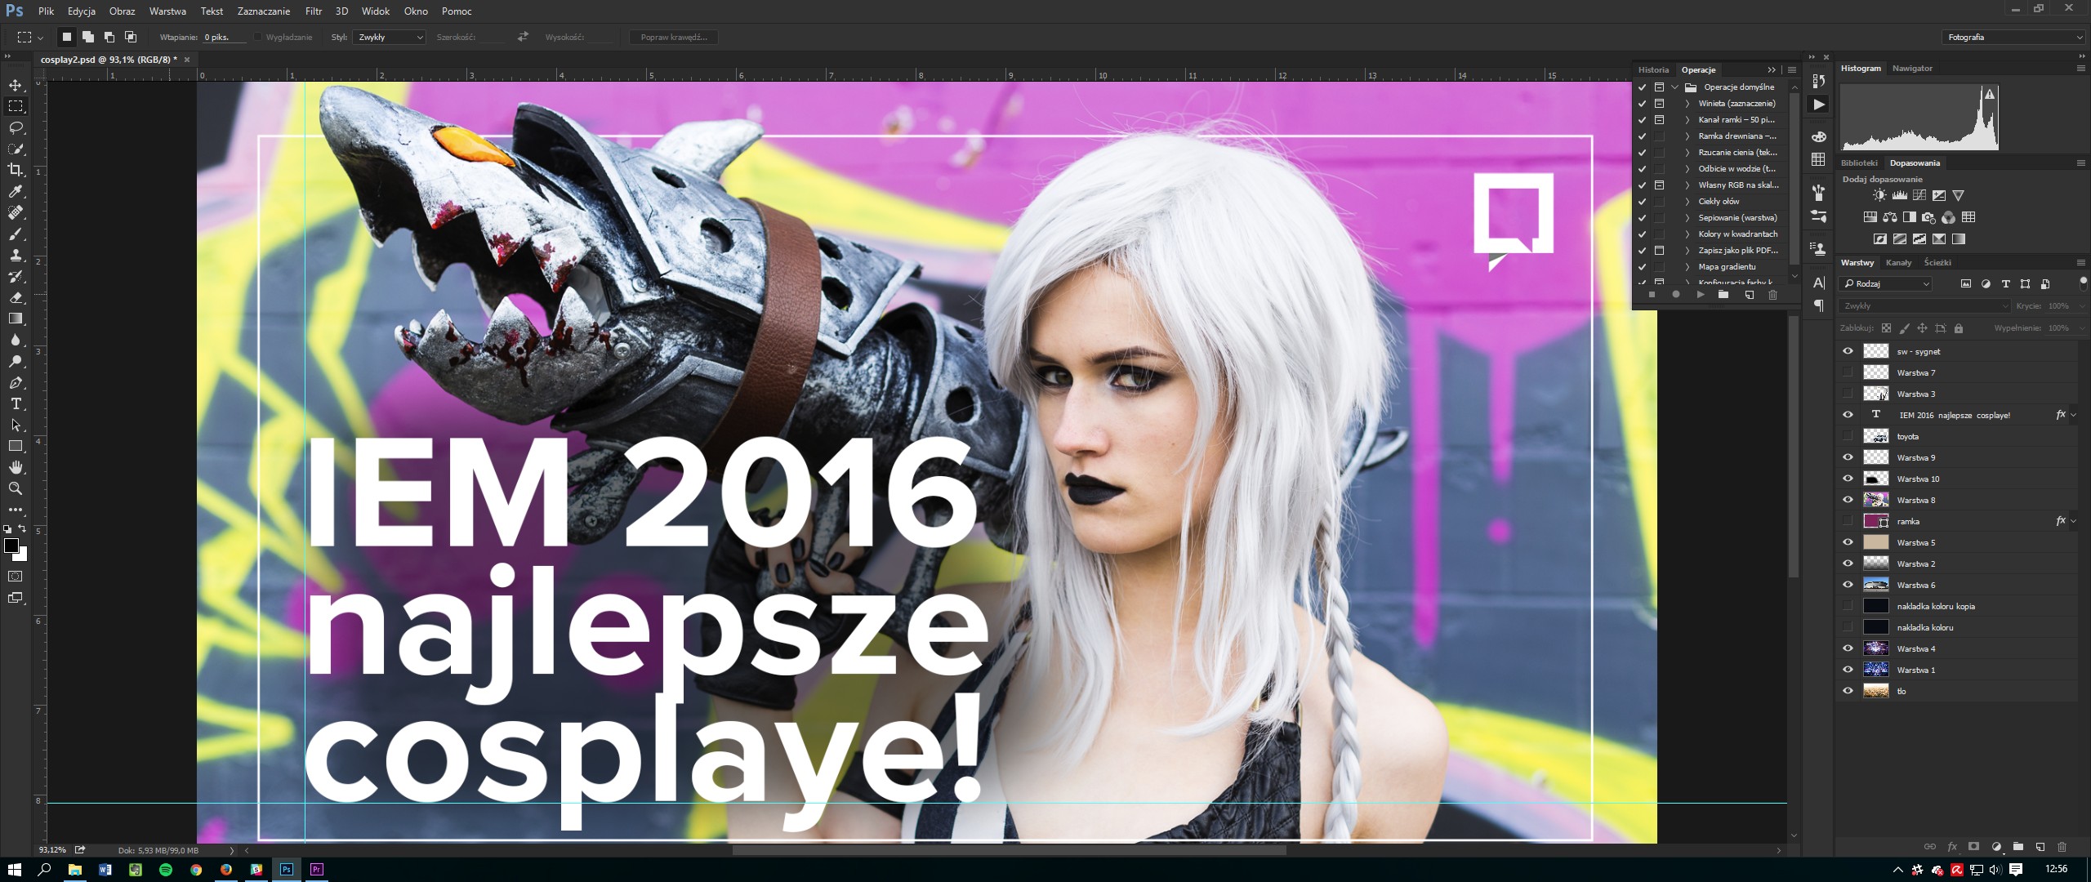The image size is (2091, 882).
Task: Select the Healing Brush tool
Action: tap(16, 212)
